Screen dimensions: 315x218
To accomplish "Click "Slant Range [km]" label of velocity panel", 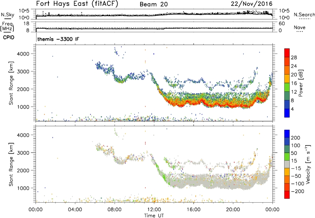I will coord(11,164).
